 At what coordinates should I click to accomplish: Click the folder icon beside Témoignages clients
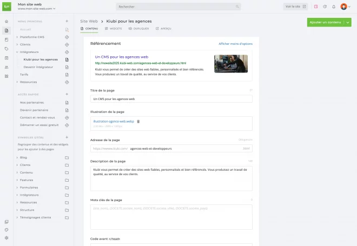(67, 217)
